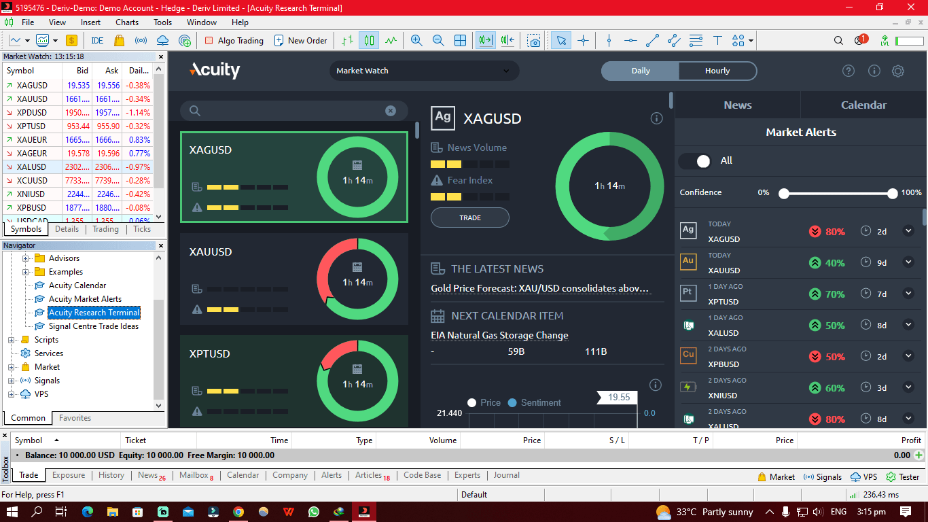Click the gold dollar-sign toolbar icon

click(x=71, y=41)
